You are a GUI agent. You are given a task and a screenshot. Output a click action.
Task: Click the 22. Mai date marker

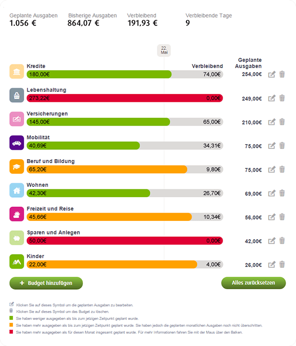point(164,50)
